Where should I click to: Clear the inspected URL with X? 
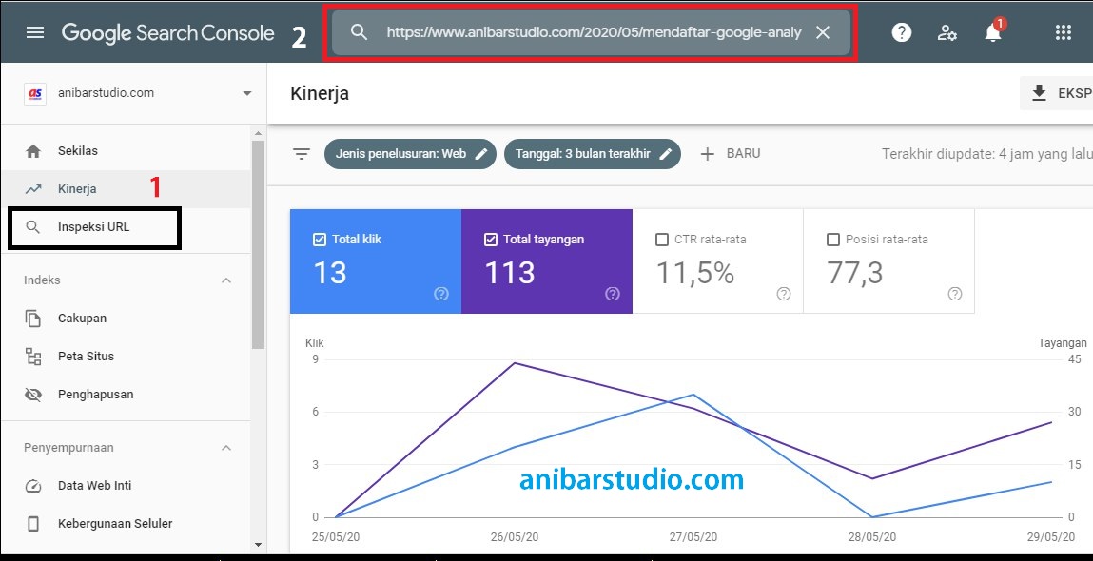click(x=823, y=32)
